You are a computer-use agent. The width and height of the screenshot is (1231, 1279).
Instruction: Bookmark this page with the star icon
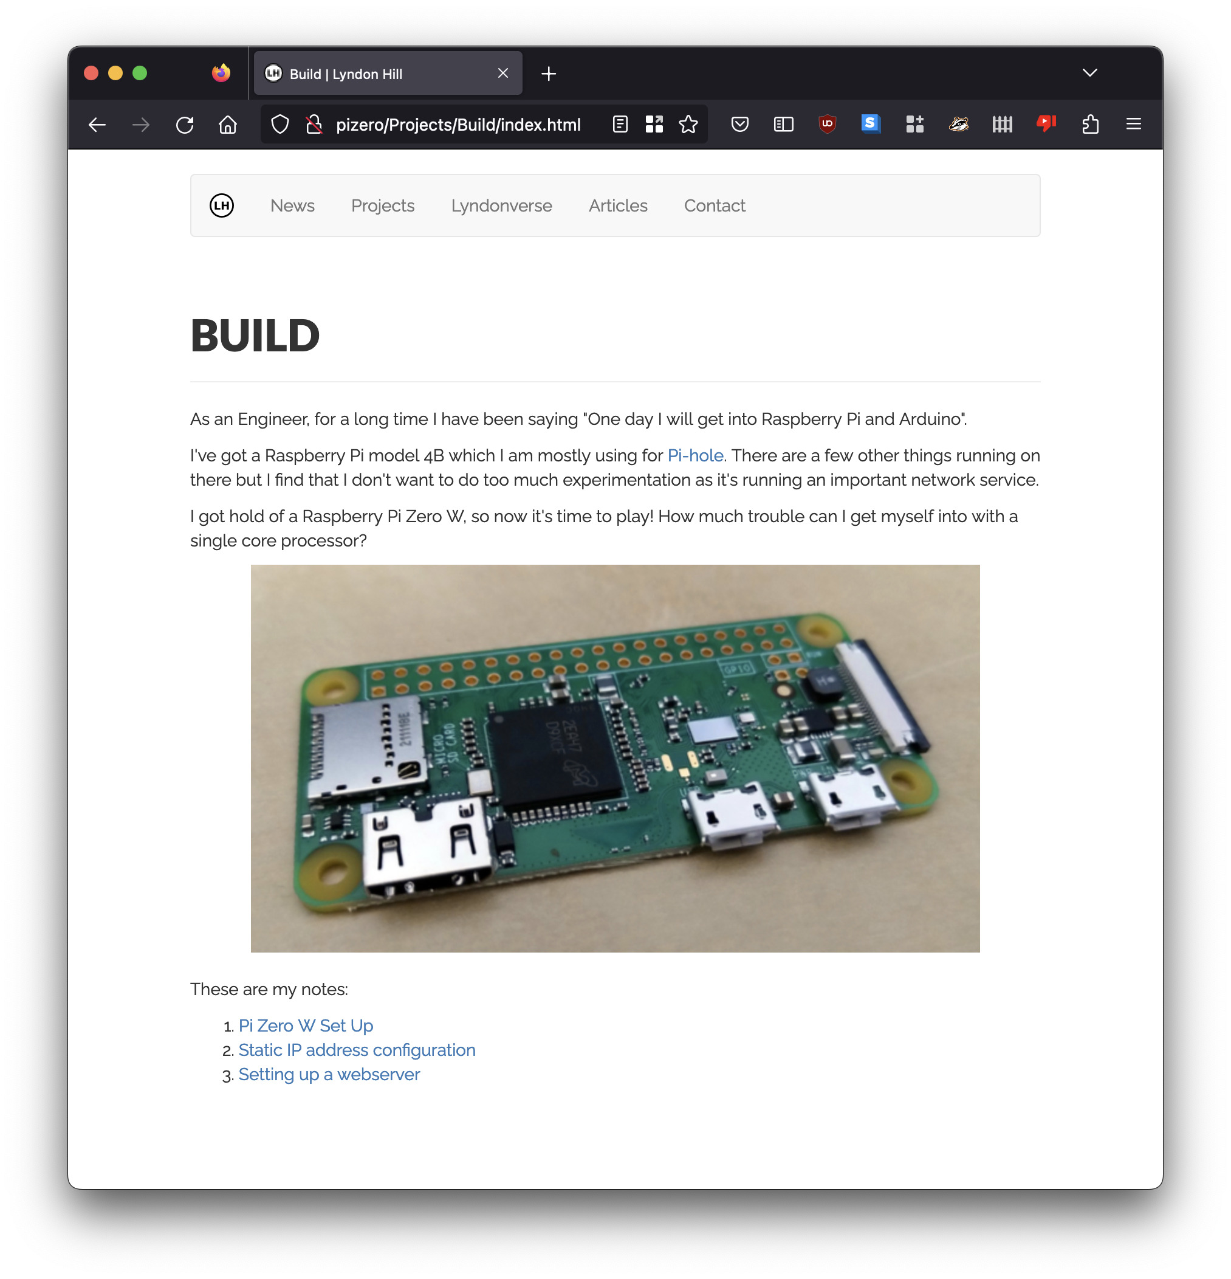click(x=688, y=124)
